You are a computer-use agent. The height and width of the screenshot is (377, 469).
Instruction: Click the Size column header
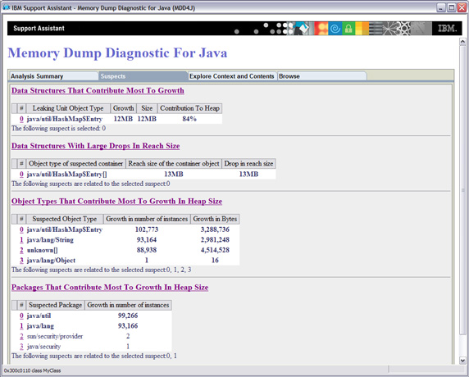click(x=147, y=108)
